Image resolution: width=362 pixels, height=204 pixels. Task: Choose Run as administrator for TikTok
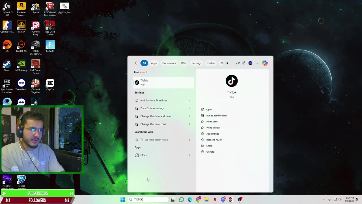click(x=217, y=116)
